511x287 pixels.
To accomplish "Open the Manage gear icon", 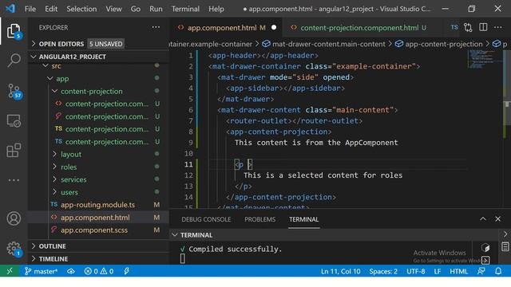I will point(14,249).
